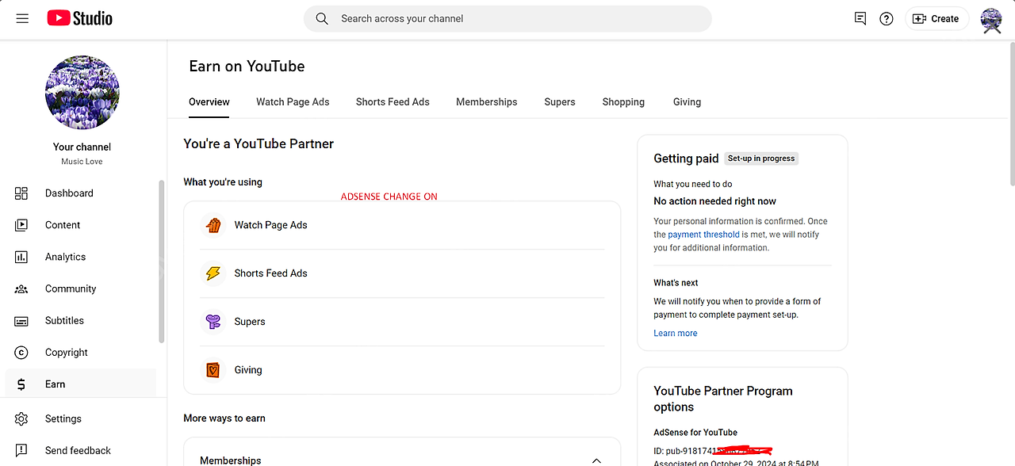Click the No action needed right now text
Image resolution: width=1015 pixels, height=466 pixels.
(x=715, y=201)
